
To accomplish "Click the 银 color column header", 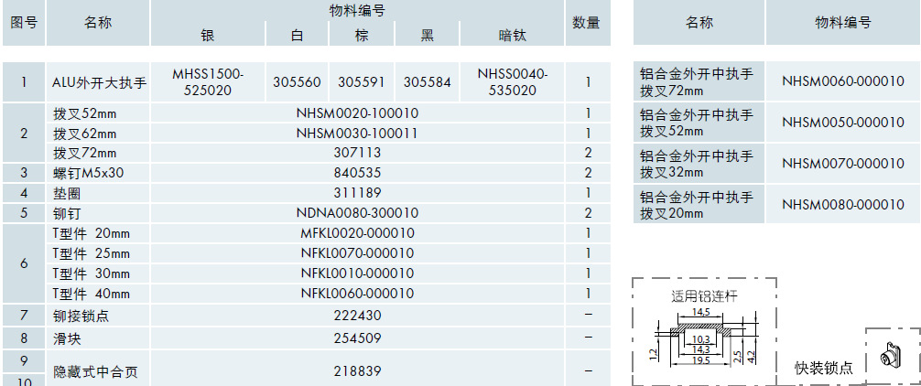I will [207, 35].
